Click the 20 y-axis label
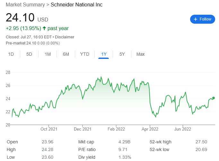Viewport: 219px width, 161px height. click(x=8, y=125)
